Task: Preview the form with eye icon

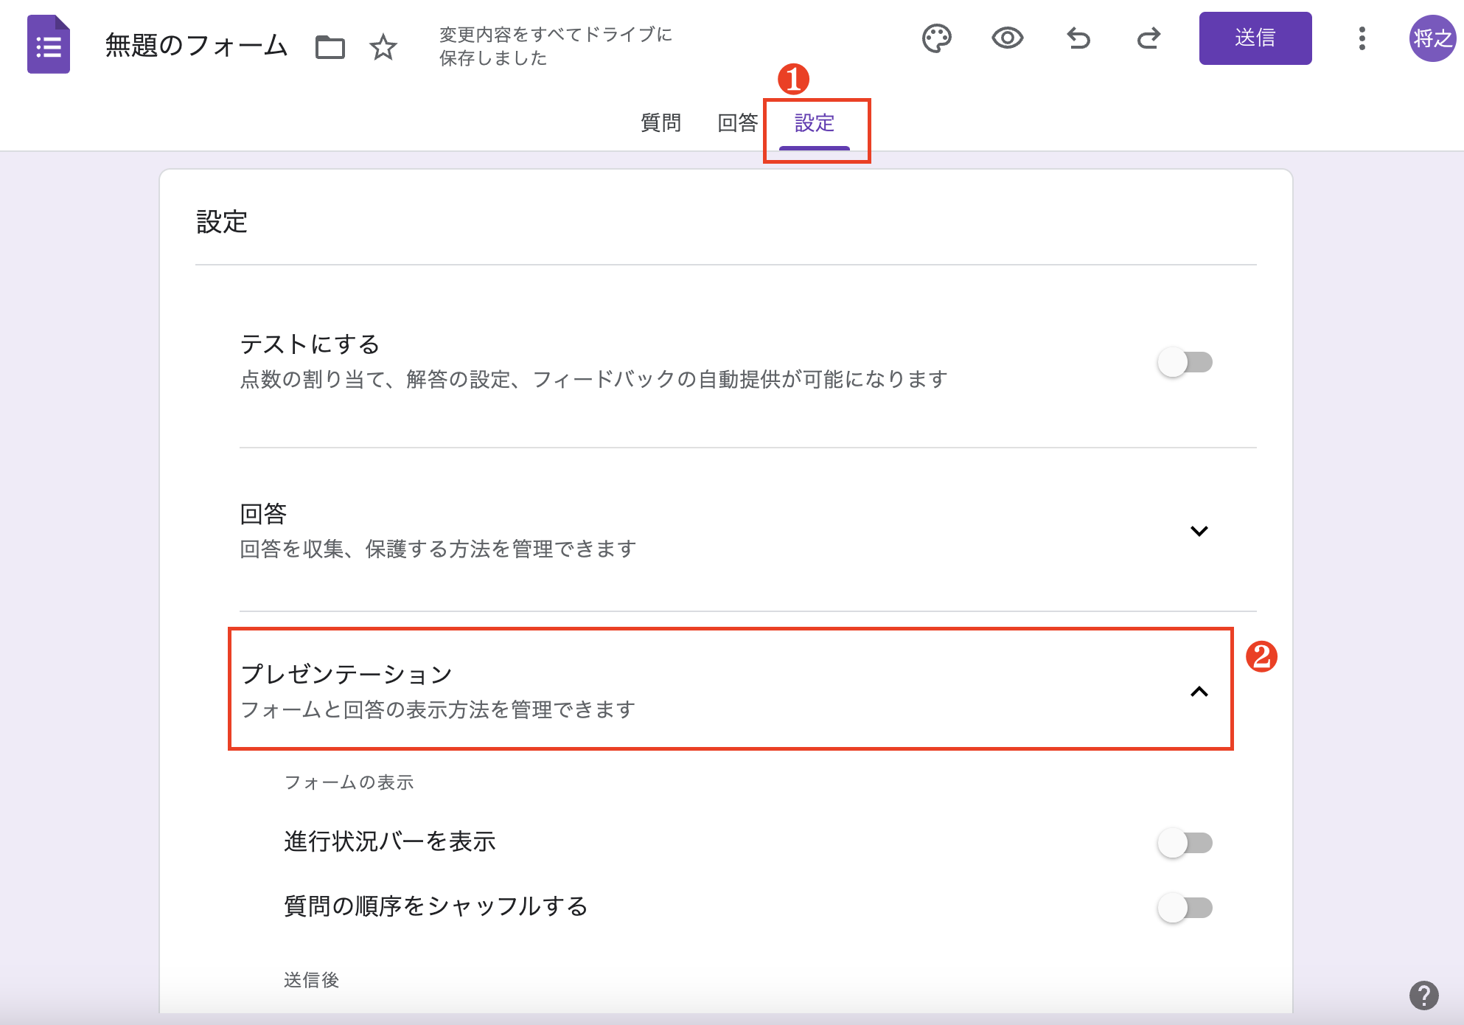Action: click(x=1007, y=38)
